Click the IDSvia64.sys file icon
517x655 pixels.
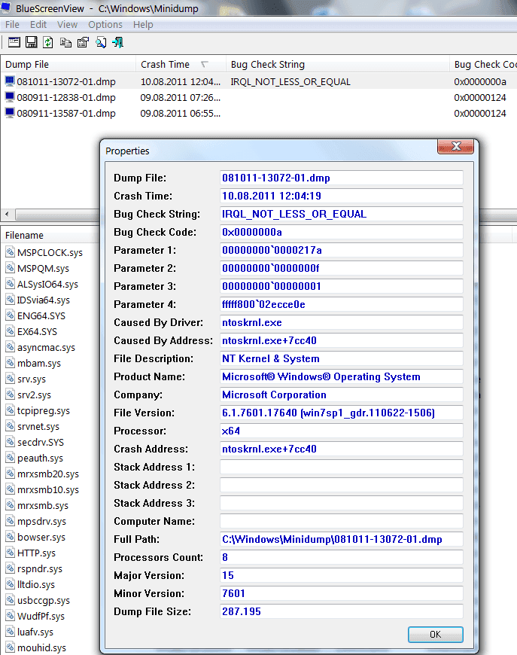pos(10,300)
